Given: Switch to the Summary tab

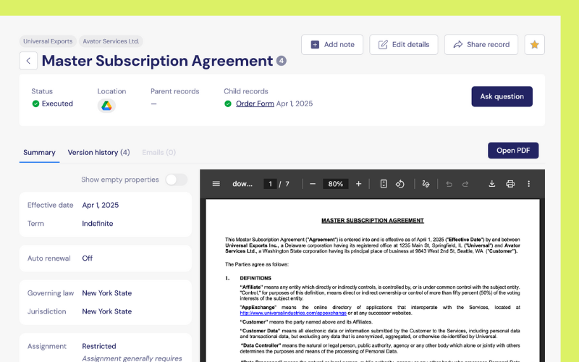Looking at the screenshot, I should [x=39, y=153].
